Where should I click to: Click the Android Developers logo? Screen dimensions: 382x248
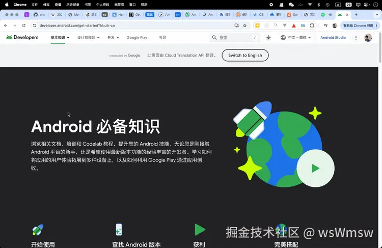point(22,37)
